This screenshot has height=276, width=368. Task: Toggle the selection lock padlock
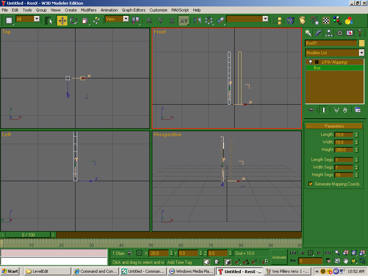129,253
